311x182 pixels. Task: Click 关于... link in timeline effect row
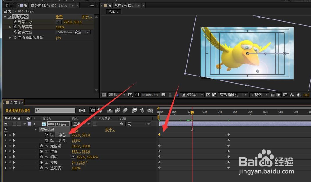click(x=110, y=130)
